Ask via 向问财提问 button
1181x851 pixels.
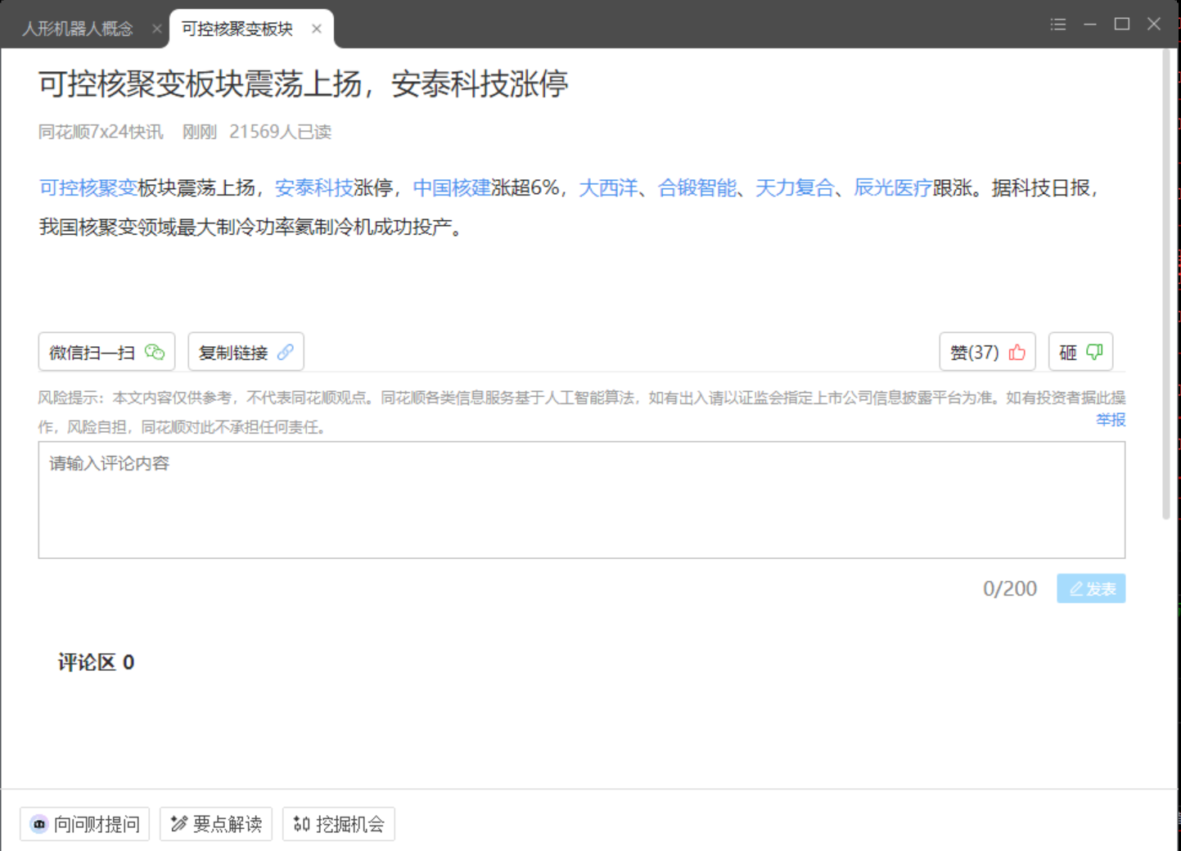tap(84, 824)
